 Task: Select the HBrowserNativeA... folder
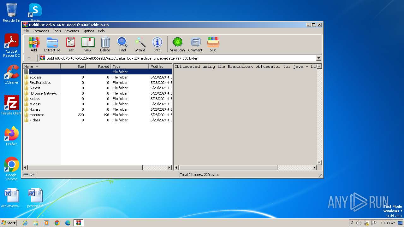[98, 93]
